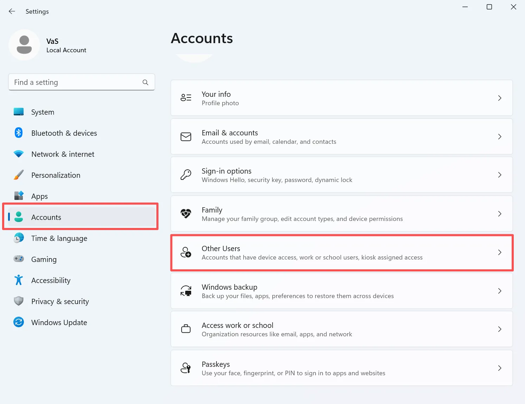This screenshot has width=525, height=404.
Task: Click 'Organization resources like email' description
Action: [x=277, y=334]
